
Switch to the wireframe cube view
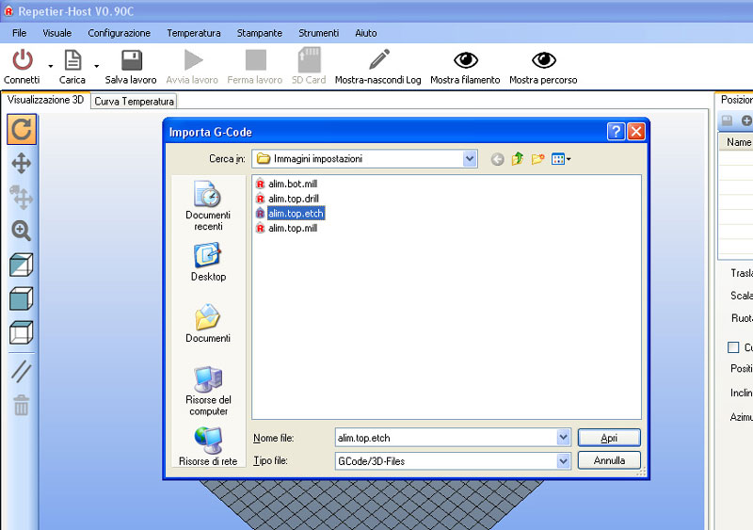coord(22,332)
